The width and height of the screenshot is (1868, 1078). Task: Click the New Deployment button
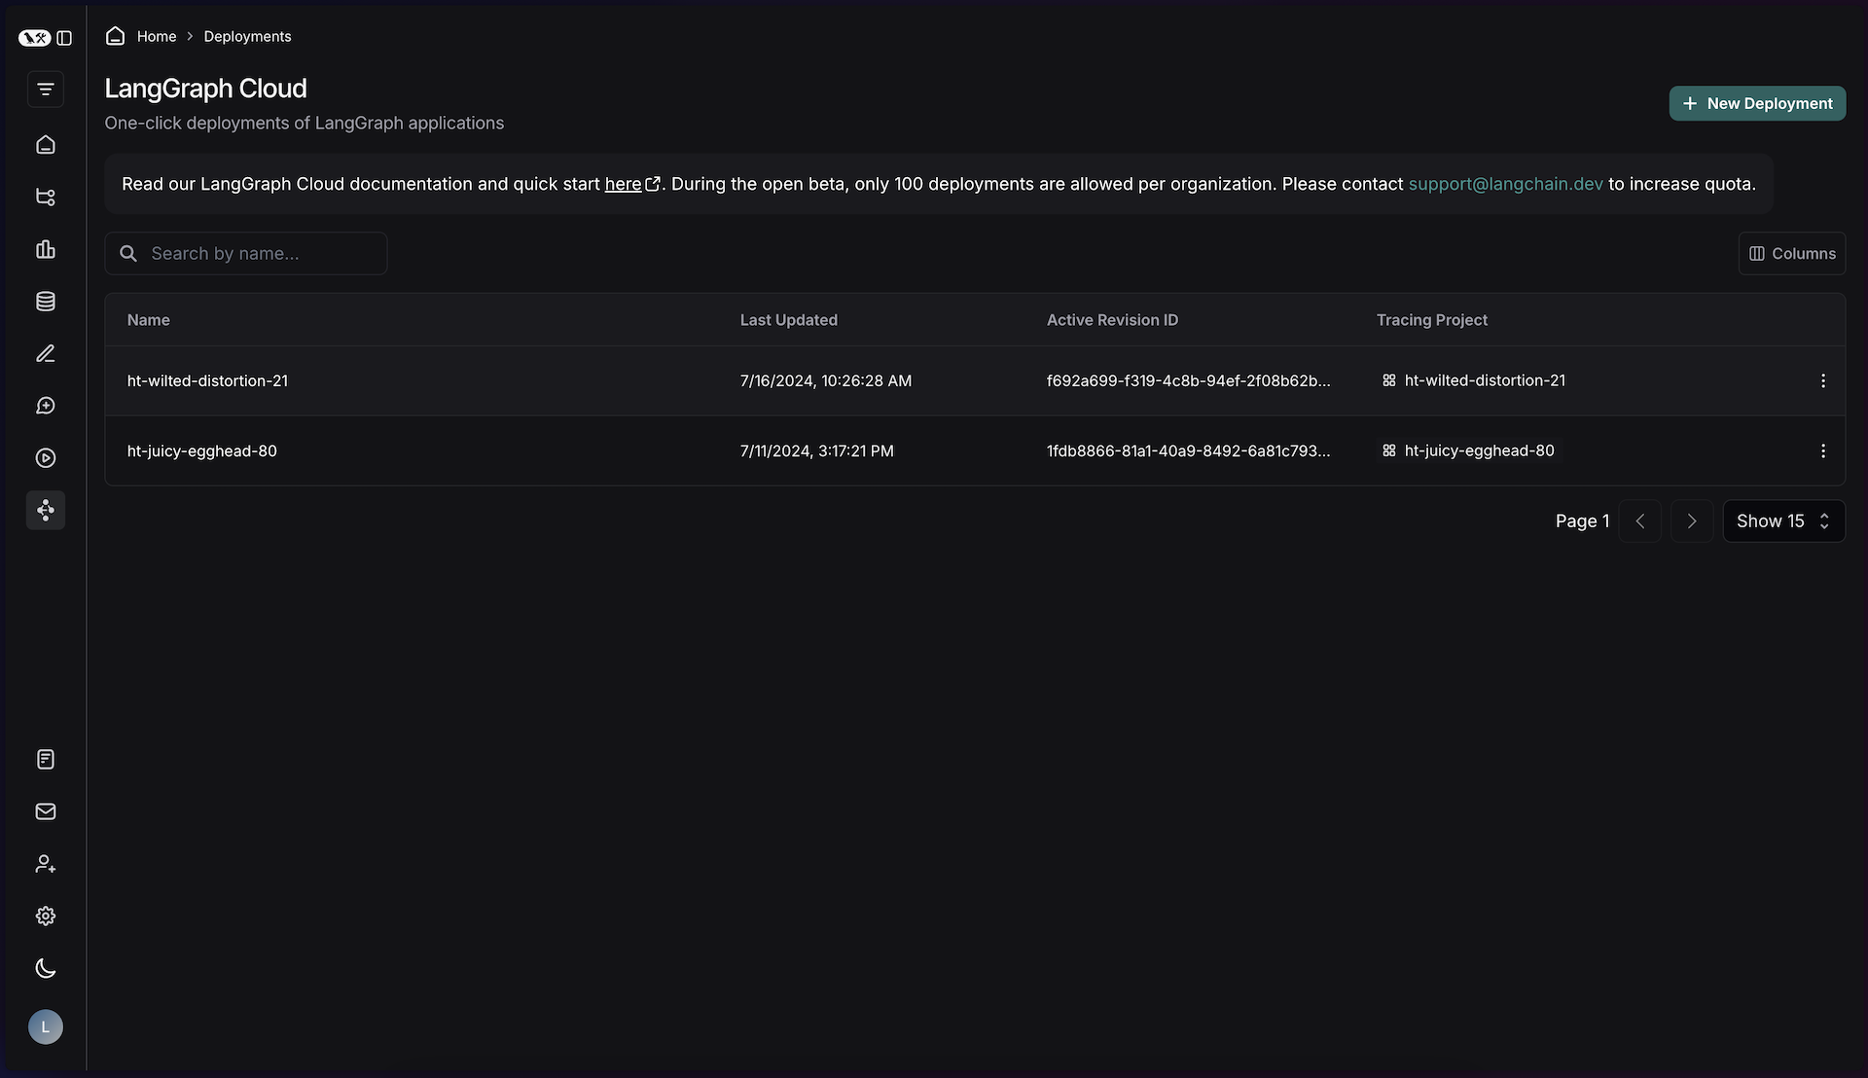[1758, 101]
